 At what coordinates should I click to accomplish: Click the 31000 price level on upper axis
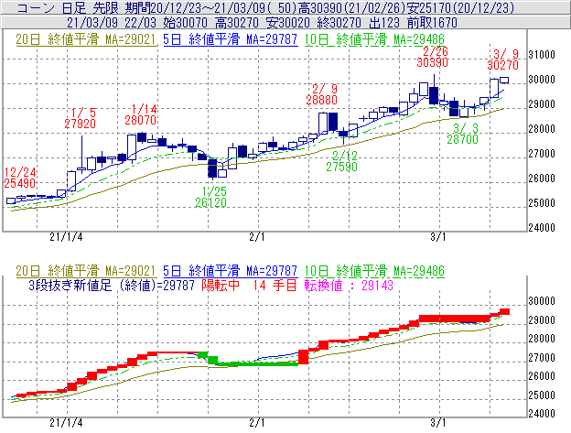[542, 55]
